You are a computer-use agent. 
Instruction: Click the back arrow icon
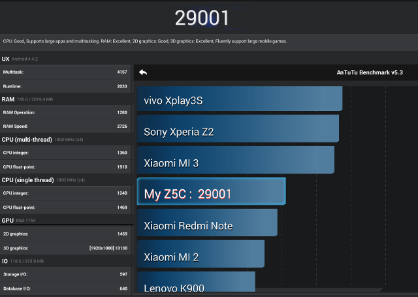(143, 72)
